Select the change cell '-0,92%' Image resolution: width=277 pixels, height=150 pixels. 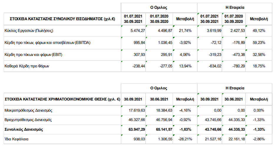[185, 120]
